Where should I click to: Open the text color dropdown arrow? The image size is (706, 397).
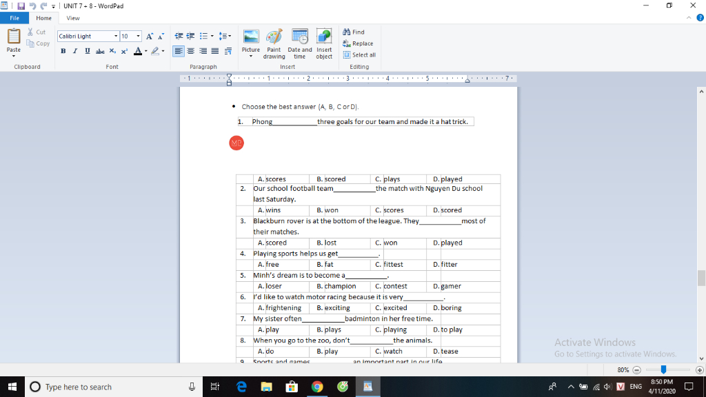coord(146,51)
